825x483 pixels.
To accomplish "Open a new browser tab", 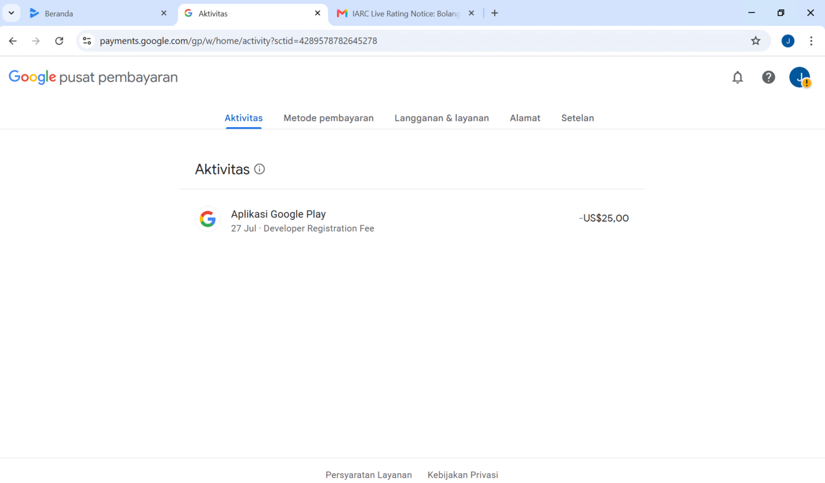I will [495, 13].
